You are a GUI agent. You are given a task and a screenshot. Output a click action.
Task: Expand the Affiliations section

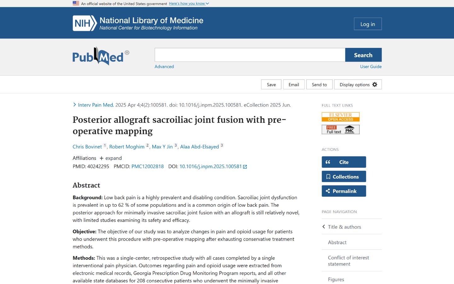[111, 158]
